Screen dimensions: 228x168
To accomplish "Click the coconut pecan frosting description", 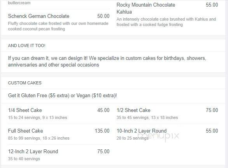I will [x=58, y=26].
